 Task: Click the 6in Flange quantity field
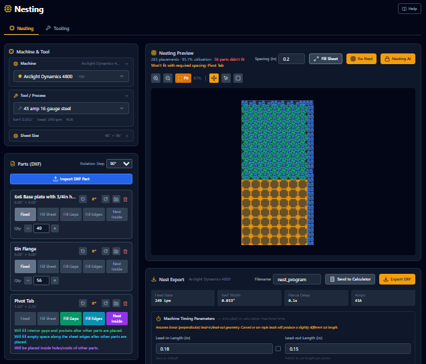pos(41,281)
